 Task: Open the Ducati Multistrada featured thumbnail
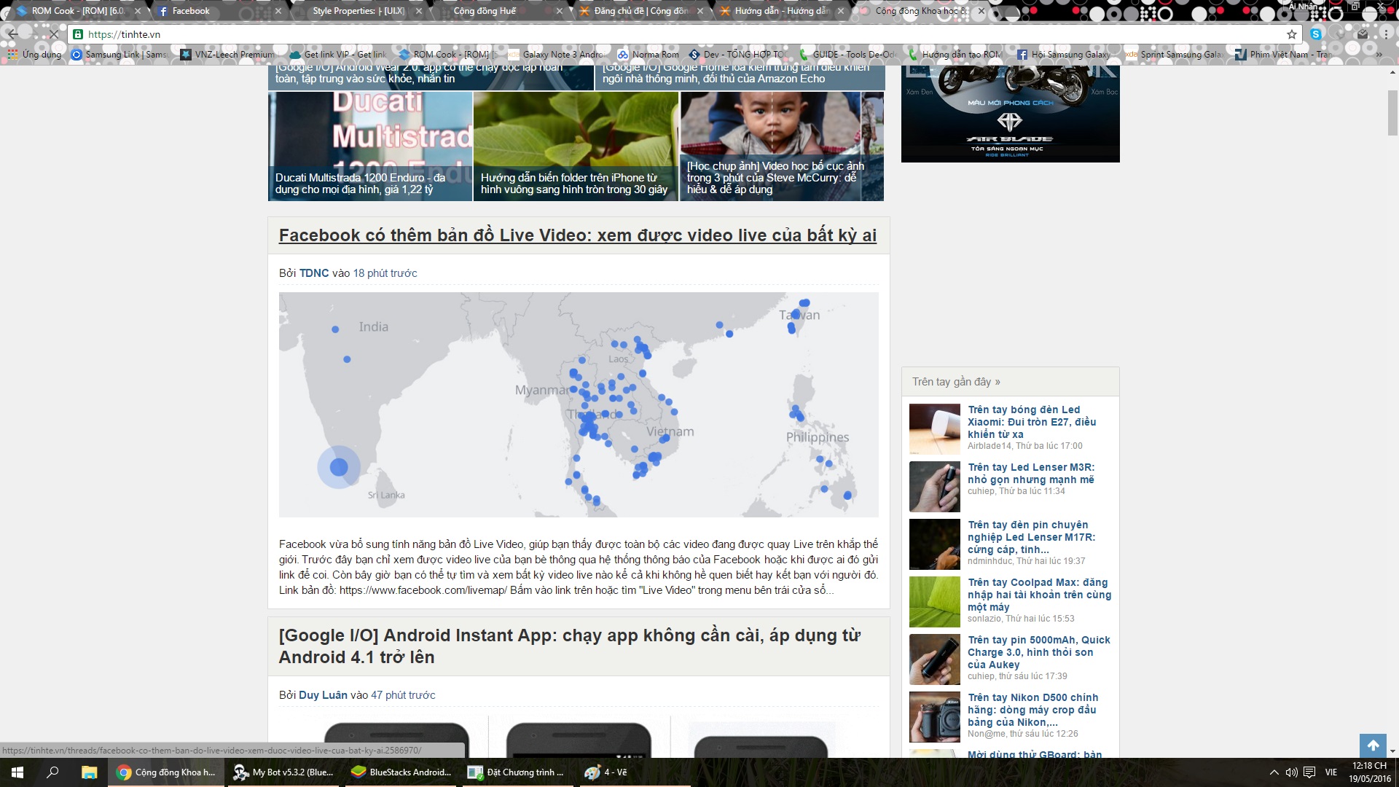[370, 146]
